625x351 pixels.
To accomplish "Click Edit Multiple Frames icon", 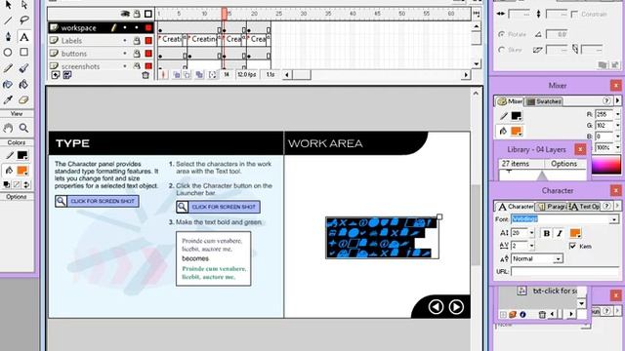I will pyautogui.click(x=199, y=75).
